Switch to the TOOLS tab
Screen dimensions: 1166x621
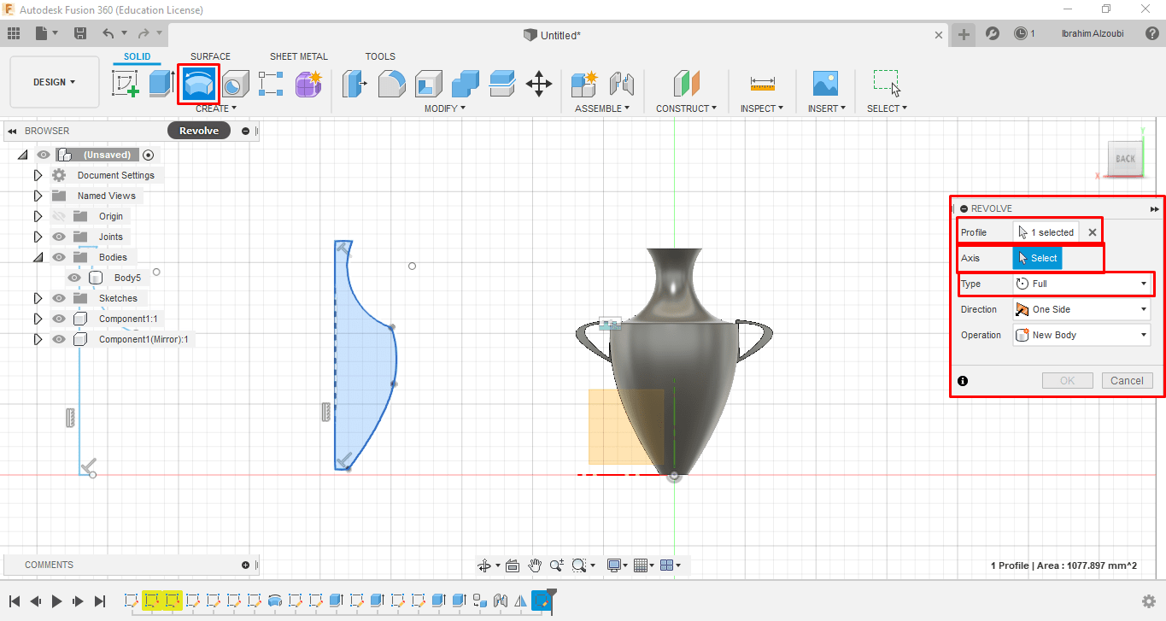tap(380, 56)
